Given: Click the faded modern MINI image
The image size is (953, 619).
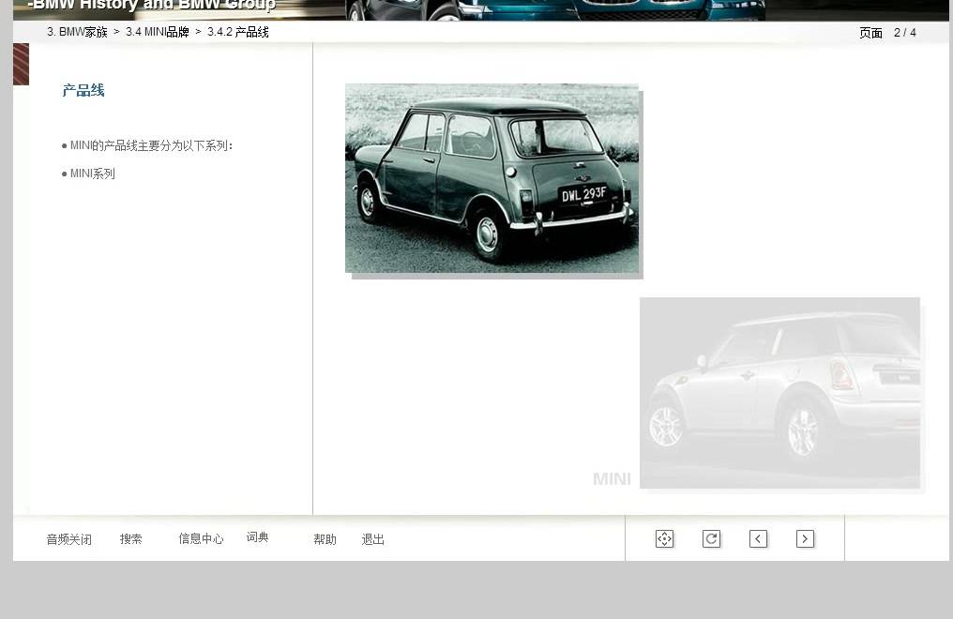Looking at the screenshot, I should [779, 393].
